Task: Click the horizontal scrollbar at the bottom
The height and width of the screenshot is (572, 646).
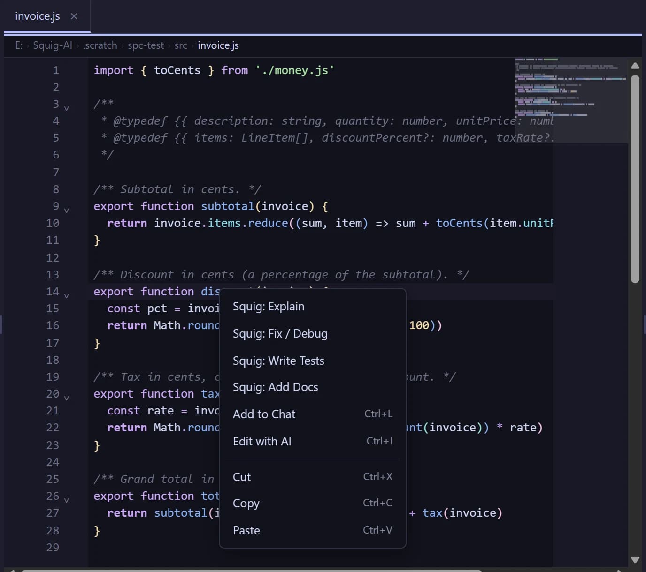Action: (251, 571)
